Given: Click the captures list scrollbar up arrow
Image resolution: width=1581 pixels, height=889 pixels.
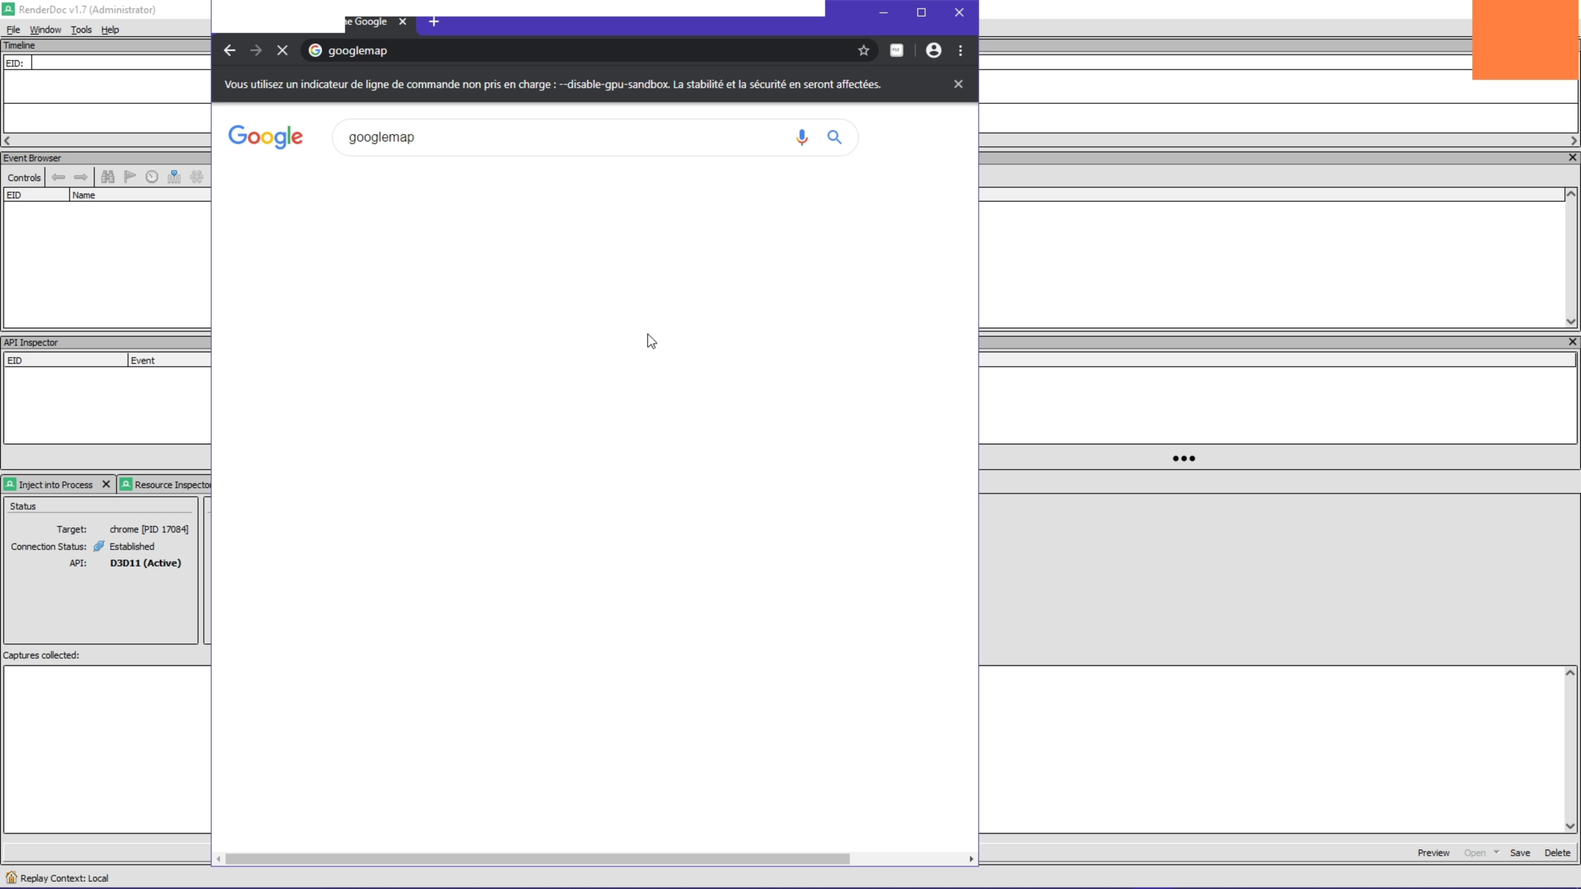Looking at the screenshot, I should click(x=1570, y=673).
